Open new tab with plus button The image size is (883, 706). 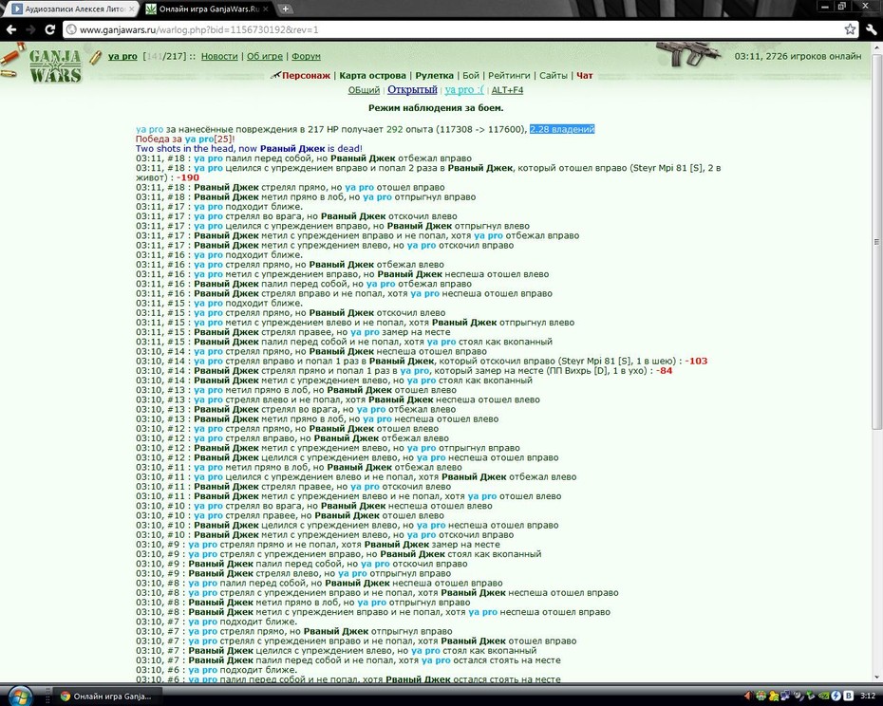pyautogui.click(x=286, y=9)
